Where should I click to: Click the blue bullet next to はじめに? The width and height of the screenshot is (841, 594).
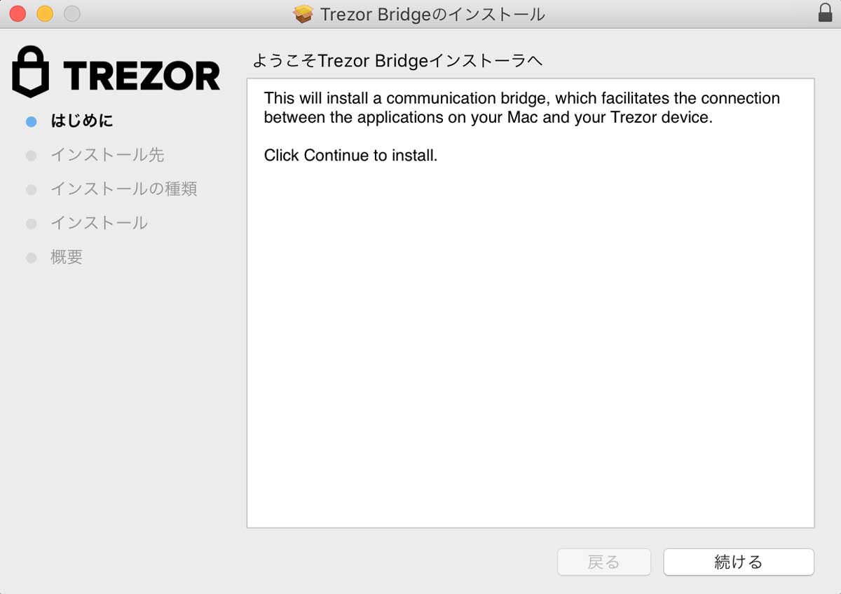(31, 121)
